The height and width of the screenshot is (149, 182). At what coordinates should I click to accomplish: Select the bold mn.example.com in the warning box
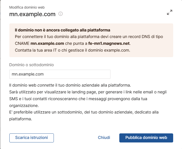click(47, 44)
